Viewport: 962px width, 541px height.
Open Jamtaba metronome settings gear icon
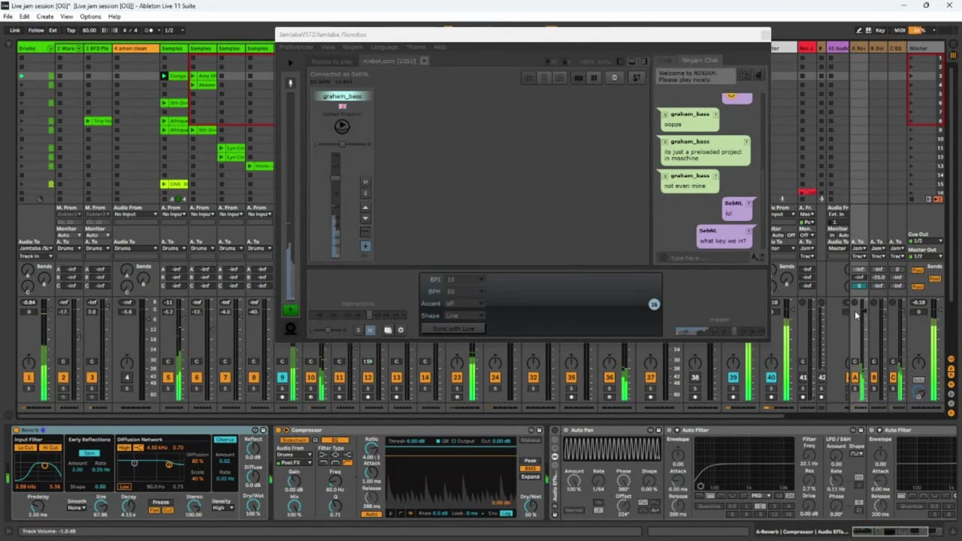[401, 330]
